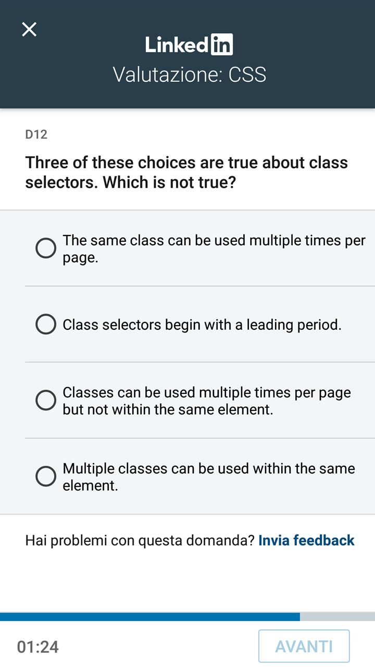This screenshot has width=375, height=671.
Task: Choose radio circle for 'begin with a leading period'
Action: pyautogui.click(x=46, y=325)
